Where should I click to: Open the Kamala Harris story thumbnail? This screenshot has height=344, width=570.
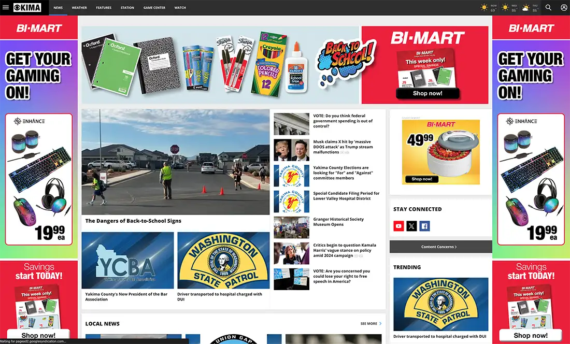click(292, 253)
